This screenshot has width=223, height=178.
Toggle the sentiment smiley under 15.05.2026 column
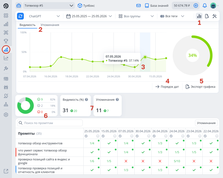(115, 136)
